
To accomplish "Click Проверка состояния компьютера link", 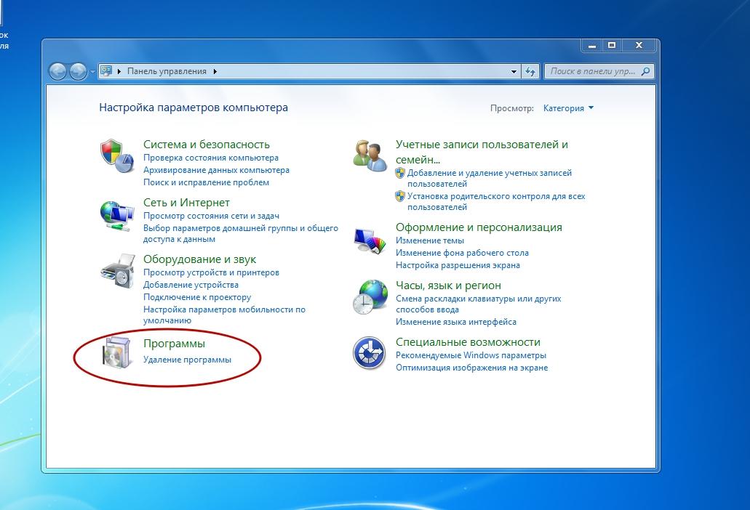I will pos(210,158).
